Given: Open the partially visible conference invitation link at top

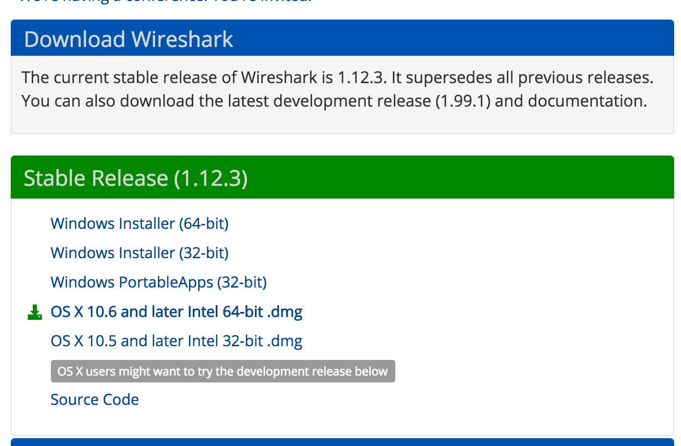Looking at the screenshot, I should [164, 1].
